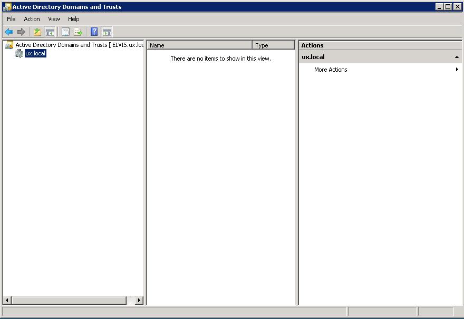The height and width of the screenshot is (319, 464).
Task: Sort list by Name column header
Action: pyautogui.click(x=199, y=45)
